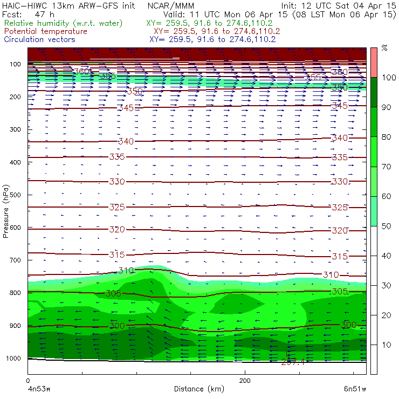Click the 'Pressure (hPa)' axis title

coord(6,211)
